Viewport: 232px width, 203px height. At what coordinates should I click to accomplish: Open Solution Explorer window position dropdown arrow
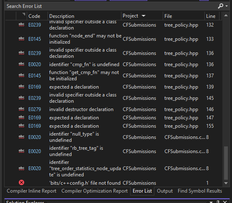point(211,202)
